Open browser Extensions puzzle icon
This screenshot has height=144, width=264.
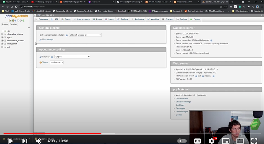click(249, 7)
